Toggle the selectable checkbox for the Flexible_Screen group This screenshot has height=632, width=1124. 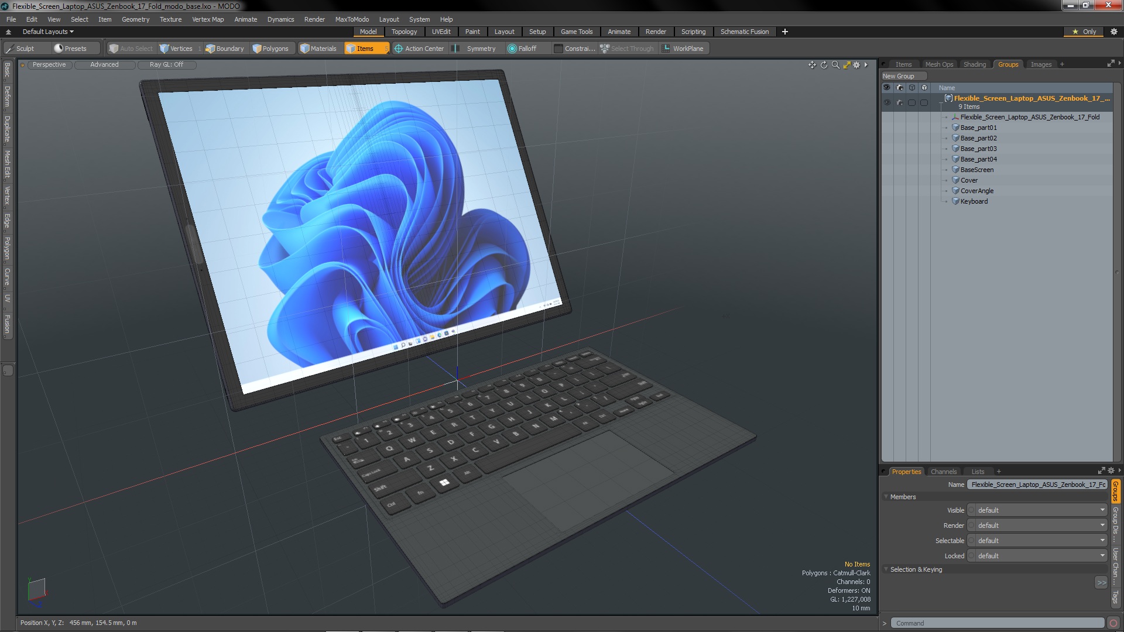(911, 102)
